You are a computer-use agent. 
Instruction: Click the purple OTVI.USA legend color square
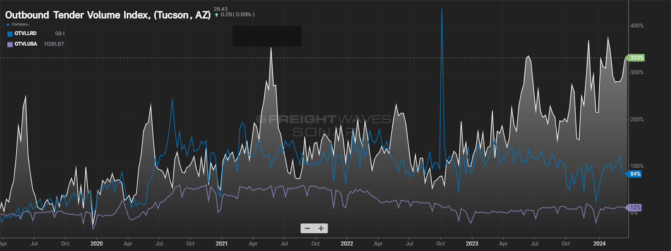tap(10, 44)
